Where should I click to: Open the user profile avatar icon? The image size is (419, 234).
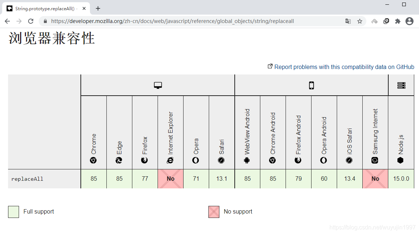(409, 21)
